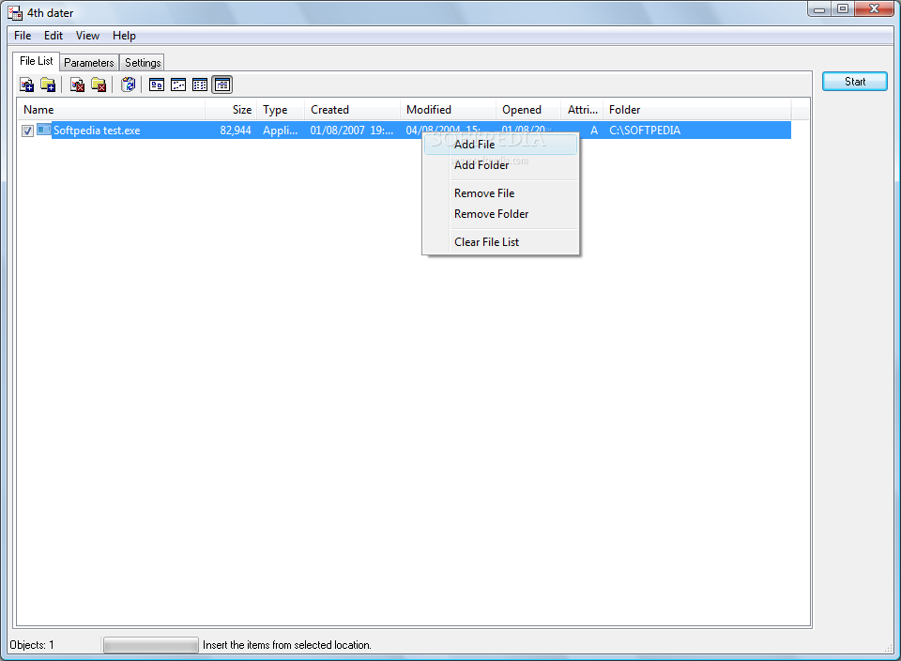Sort by the Type column header
Image resolution: width=901 pixels, height=661 pixels.
coord(281,110)
